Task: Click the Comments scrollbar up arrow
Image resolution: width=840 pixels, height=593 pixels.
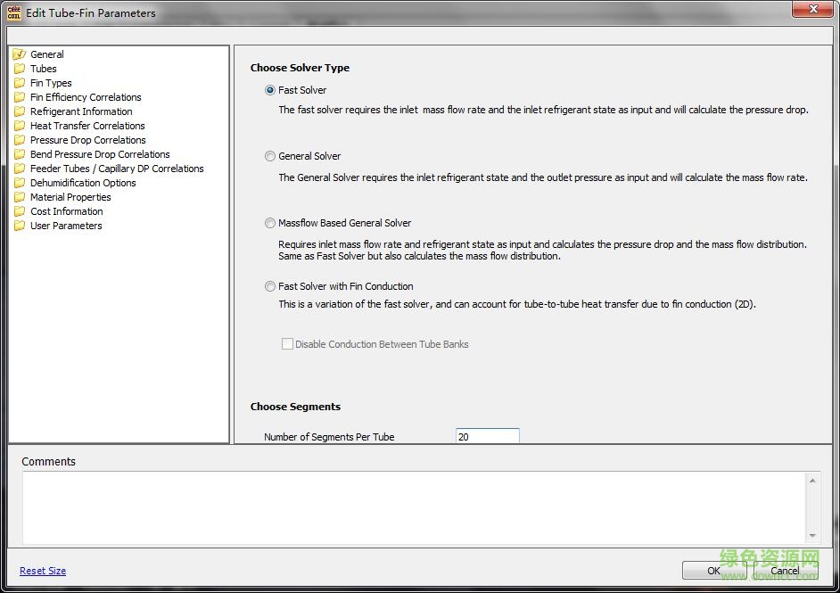Action: pos(812,481)
